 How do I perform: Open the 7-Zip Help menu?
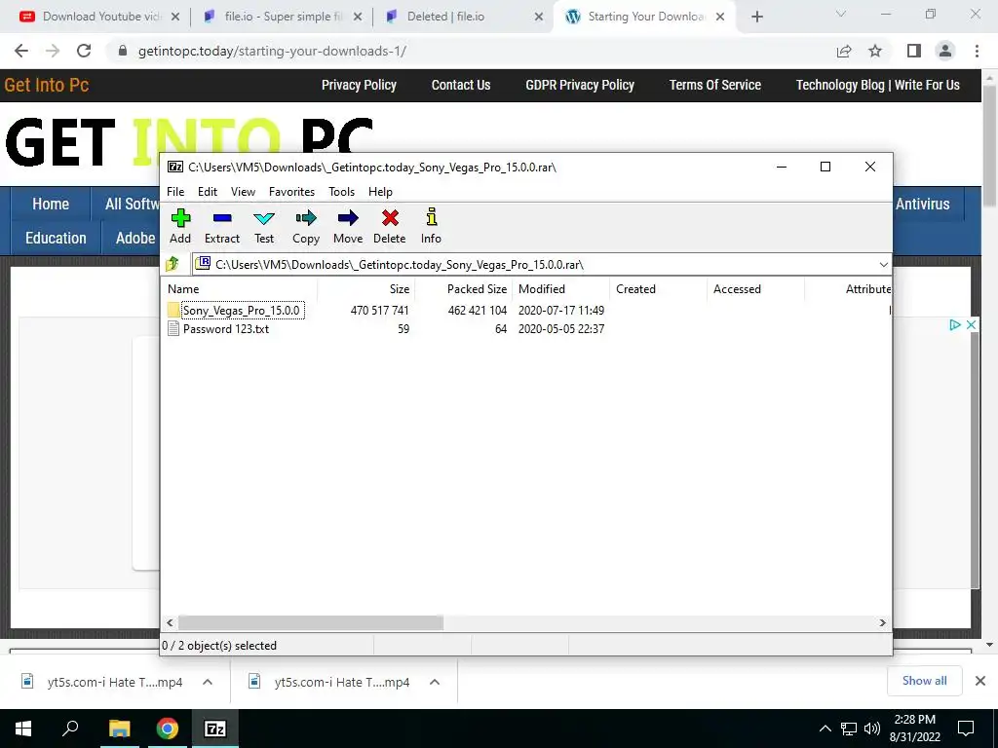click(381, 192)
